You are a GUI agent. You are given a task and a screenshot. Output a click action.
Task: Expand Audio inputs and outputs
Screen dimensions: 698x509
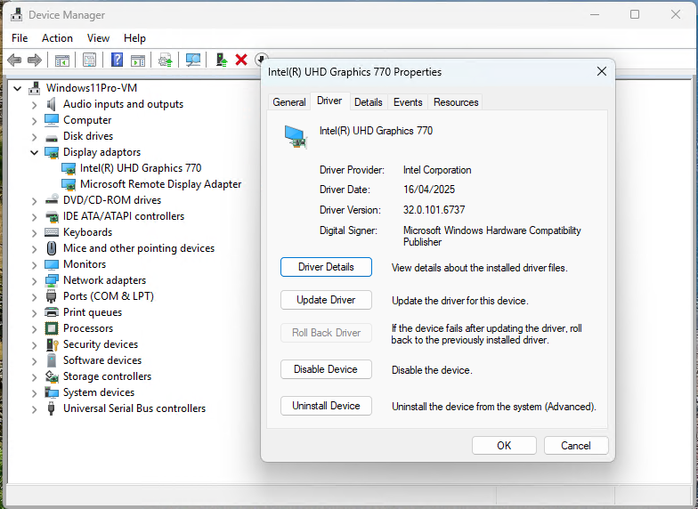[x=34, y=105]
